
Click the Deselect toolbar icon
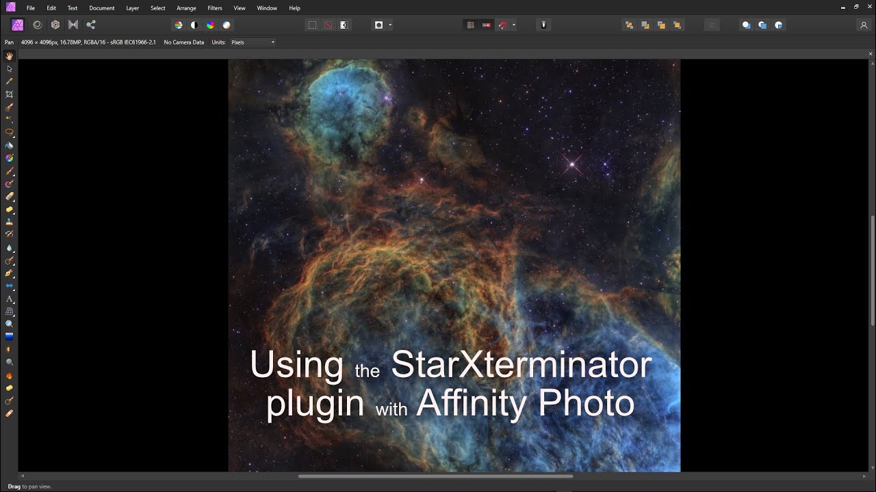[328, 25]
